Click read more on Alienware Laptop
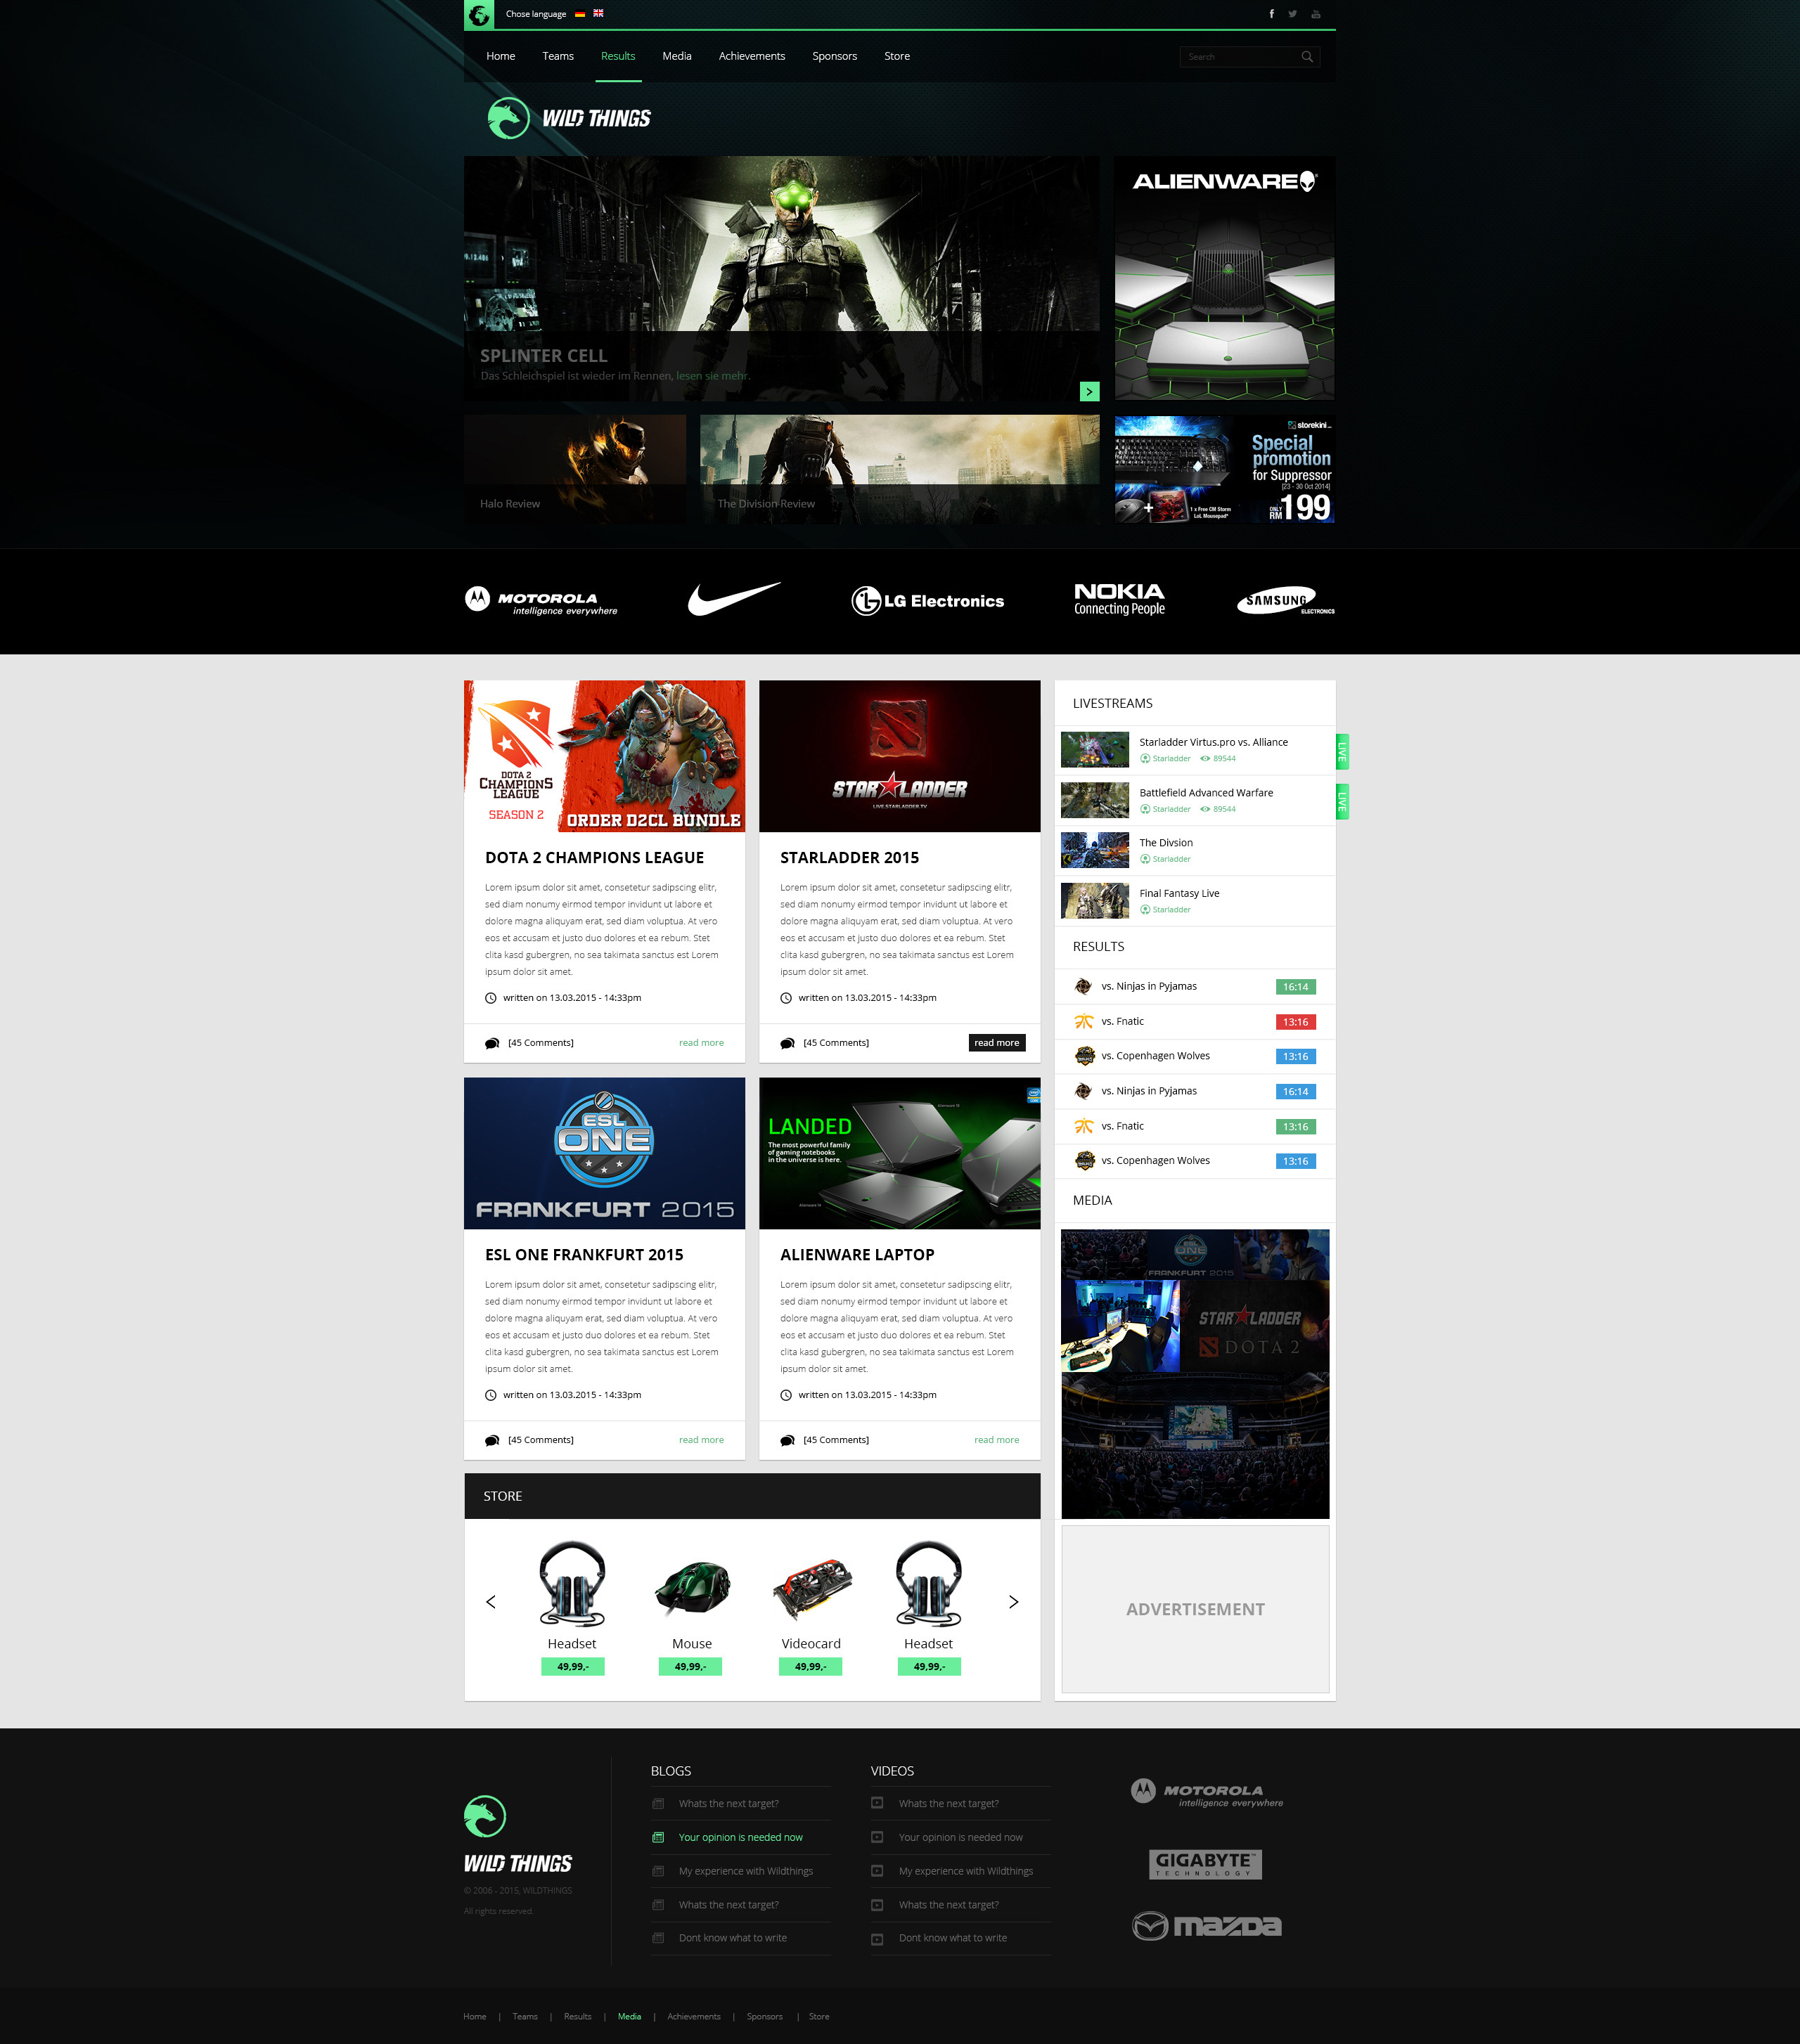Screen dimensions: 1800x2044 coord(996,1440)
